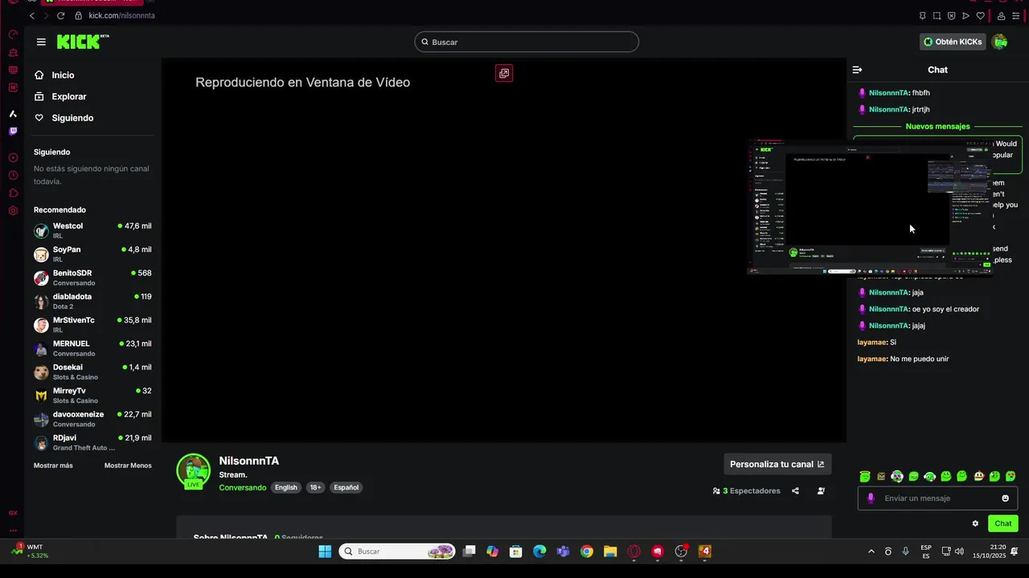Viewport: 1029px width, 578px height.
Task: Focus the Buscar search field on Kick
Action: [527, 42]
